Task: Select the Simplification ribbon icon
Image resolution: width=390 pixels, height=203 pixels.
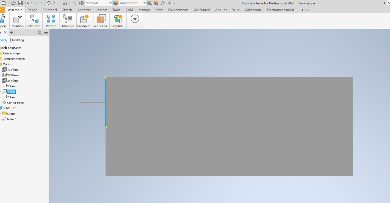Action: (x=118, y=21)
